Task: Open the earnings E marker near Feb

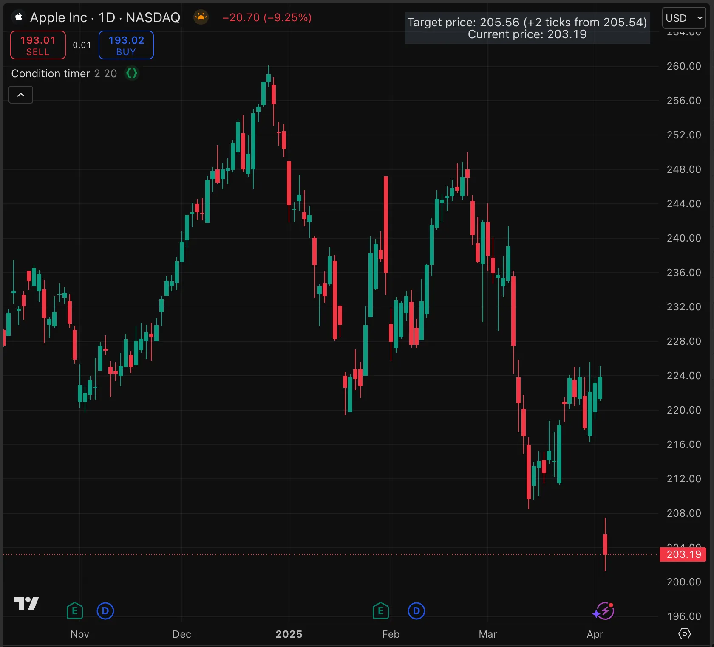Action: tap(380, 611)
